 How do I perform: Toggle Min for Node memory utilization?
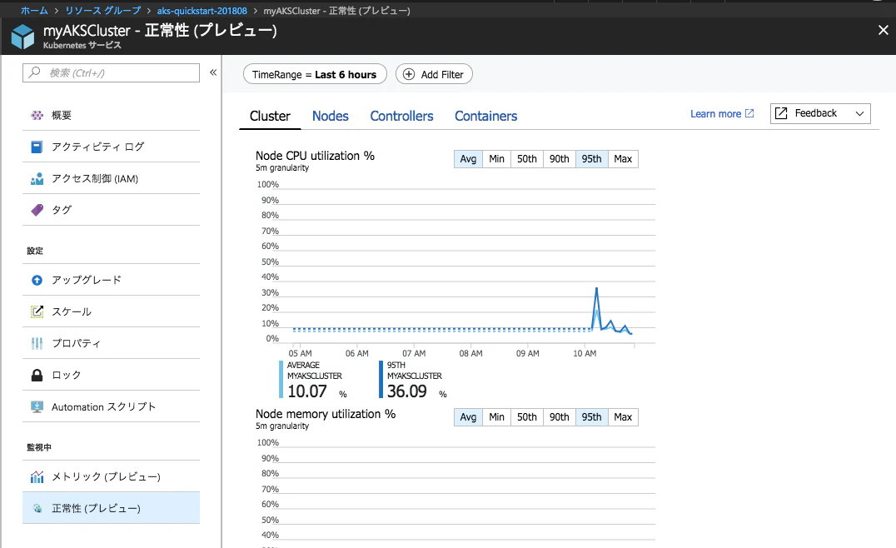[x=496, y=417]
